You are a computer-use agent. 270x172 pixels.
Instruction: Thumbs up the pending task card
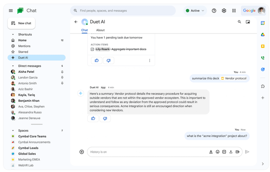point(97,60)
